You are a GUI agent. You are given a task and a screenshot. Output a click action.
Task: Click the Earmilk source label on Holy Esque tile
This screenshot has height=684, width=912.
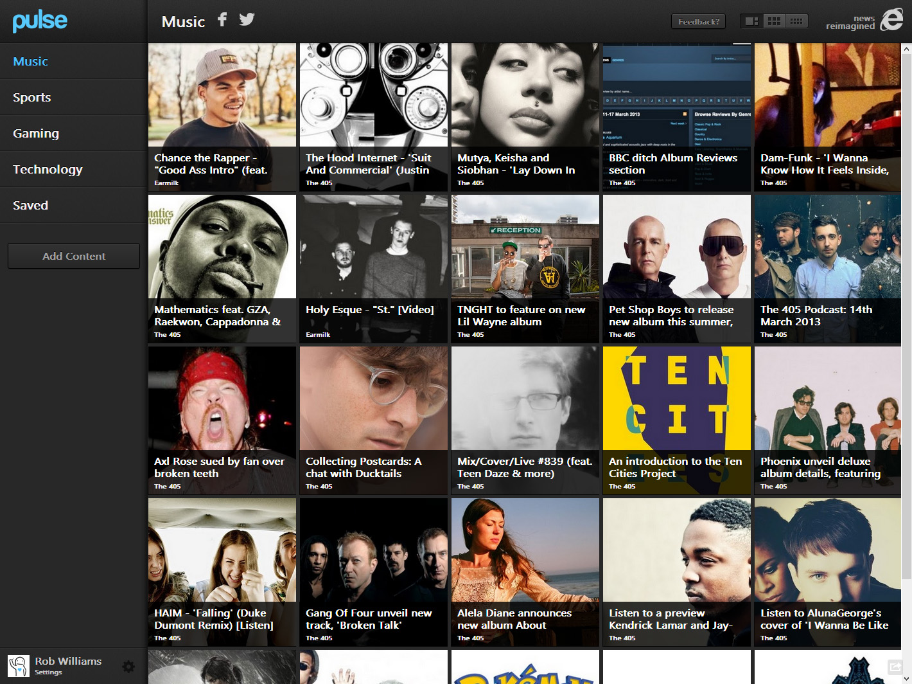coord(318,335)
